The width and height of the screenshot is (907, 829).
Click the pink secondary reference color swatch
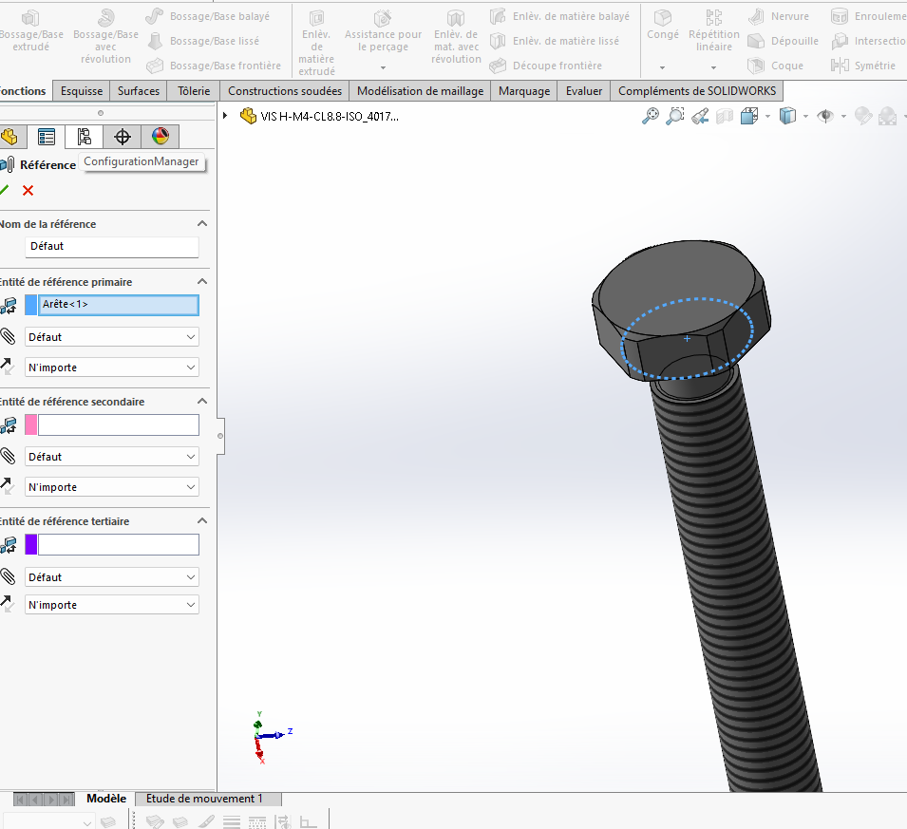point(30,424)
